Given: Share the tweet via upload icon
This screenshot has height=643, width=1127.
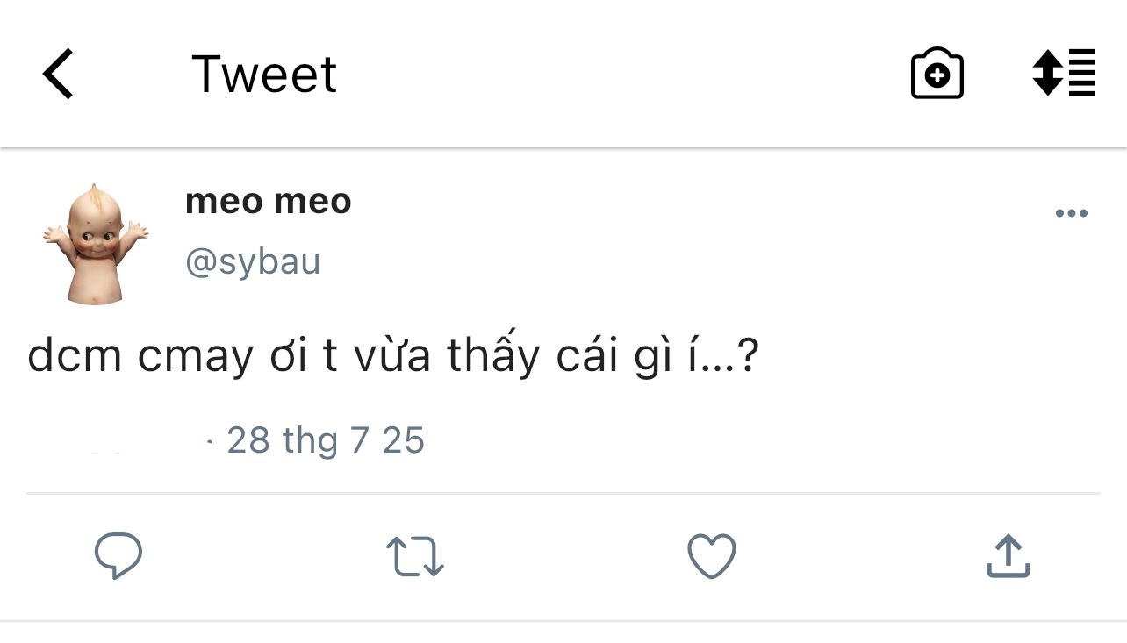Looking at the screenshot, I should [x=1008, y=556].
